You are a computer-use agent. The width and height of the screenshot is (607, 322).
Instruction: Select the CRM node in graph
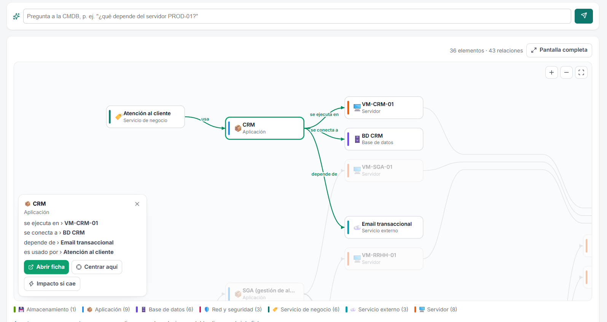click(x=265, y=128)
